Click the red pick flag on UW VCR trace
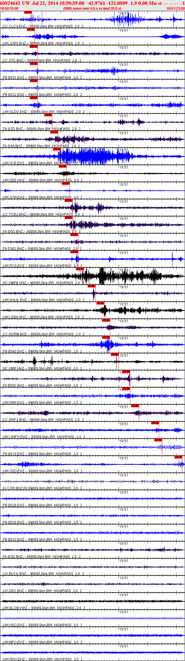The width and height of the screenshot is (185, 661). point(57,149)
